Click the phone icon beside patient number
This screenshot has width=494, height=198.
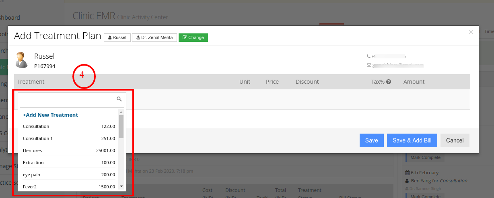point(368,57)
